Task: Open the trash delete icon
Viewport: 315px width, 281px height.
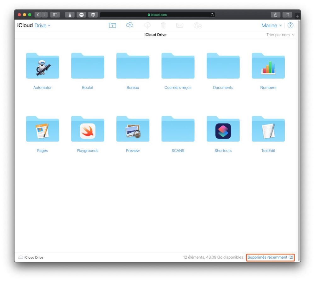Action: point(163,25)
